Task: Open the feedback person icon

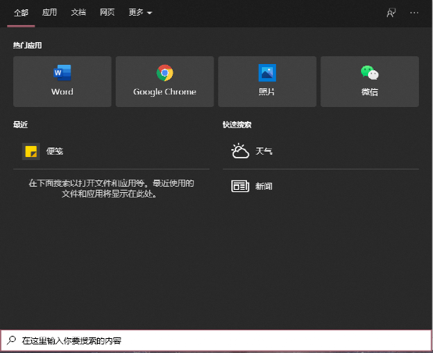Action: pyautogui.click(x=391, y=12)
